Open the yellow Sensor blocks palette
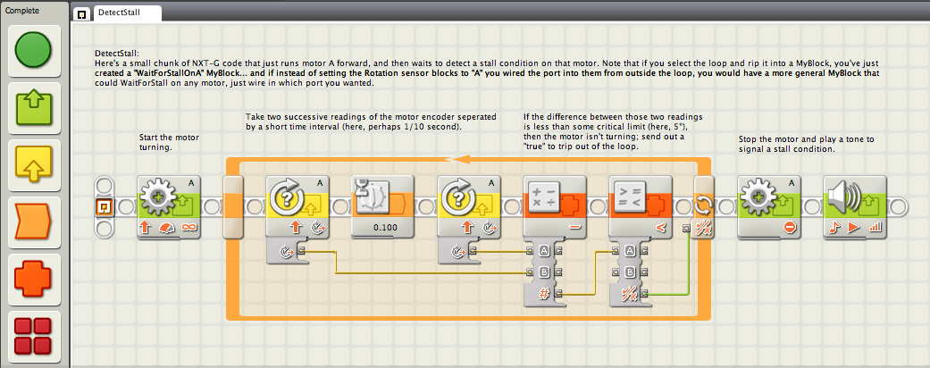Image resolution: width=930 pixels, height=368 pixels. (x=34, y=164)
